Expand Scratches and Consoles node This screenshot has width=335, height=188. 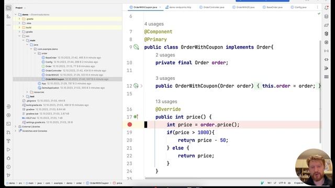[16, 131]
